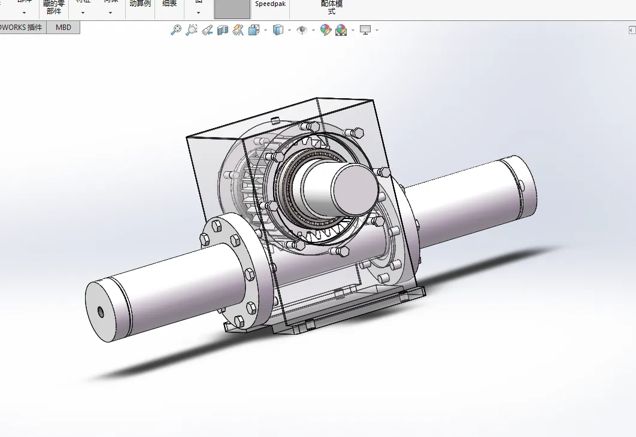Click the Previous View icon

(x=207, y=30)
